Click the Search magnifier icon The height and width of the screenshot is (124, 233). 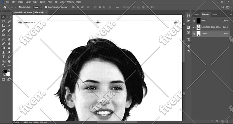[x=223, y=7]
